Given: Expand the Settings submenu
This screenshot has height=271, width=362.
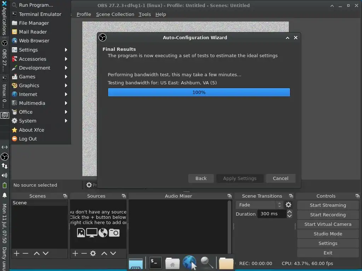Looking at the screenshot, I should tap(40, 50).
